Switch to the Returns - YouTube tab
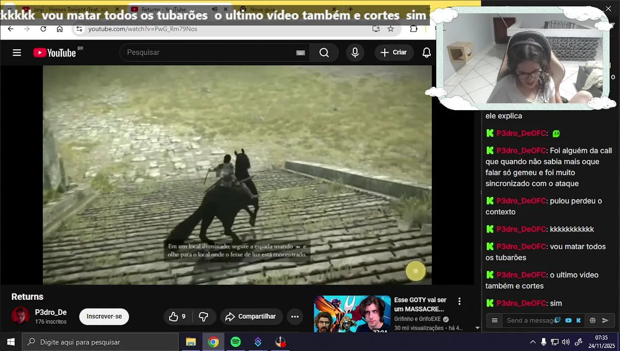The width and height of the screenshot is (620, 351). 163,9
